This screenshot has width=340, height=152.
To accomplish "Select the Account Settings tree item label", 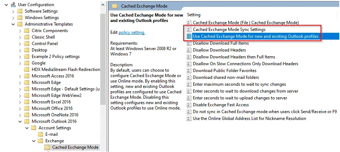I will pos(55,128).
